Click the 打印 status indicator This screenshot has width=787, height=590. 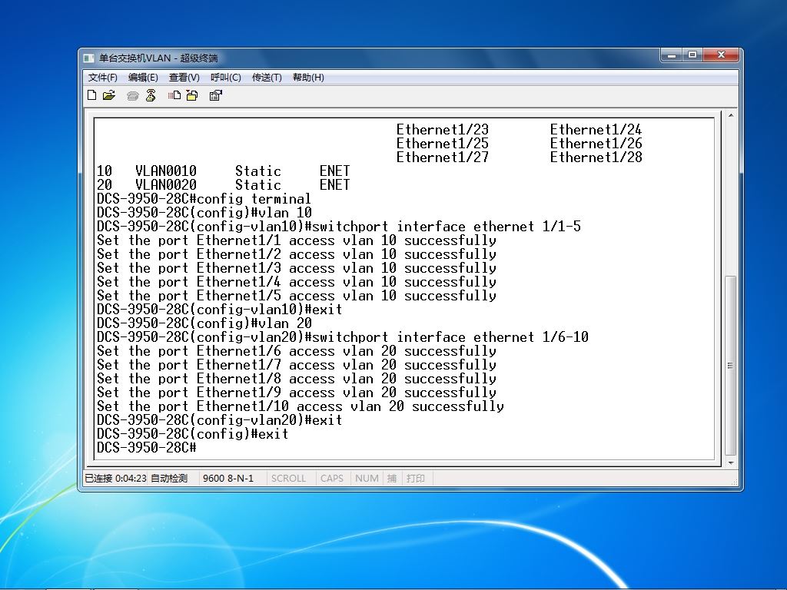(416, 479)
